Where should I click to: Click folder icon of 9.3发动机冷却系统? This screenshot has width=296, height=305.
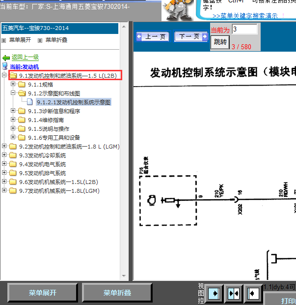(x=13, y=155)
